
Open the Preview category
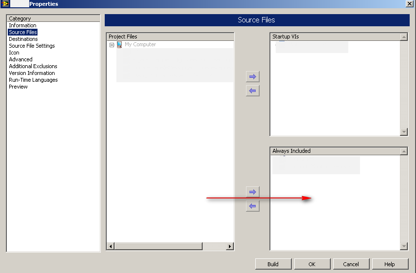[x=19, y=87]
